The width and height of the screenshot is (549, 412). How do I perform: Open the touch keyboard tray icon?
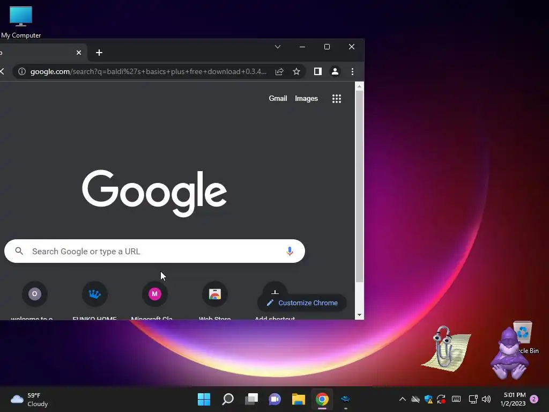tap(456, 399)
